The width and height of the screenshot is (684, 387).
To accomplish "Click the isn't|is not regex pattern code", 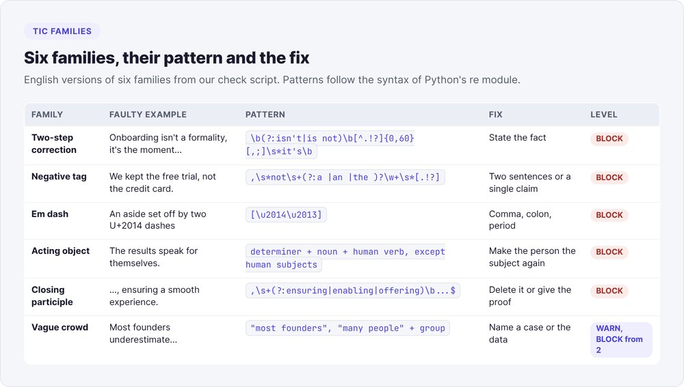I will coord(330,145).
